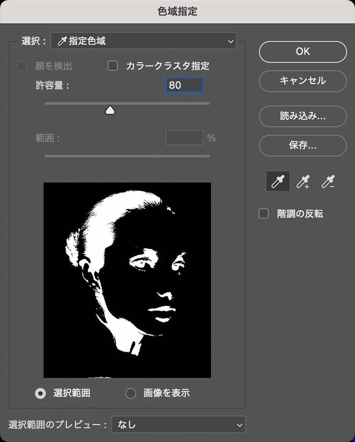This screenshot has width=355, height=442.
Task: Click the 色域指定 dialog title bar
Action: tap(177, 12)
